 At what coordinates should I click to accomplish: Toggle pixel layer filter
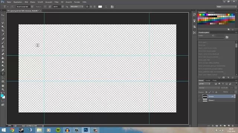click(x=216, y=84)
